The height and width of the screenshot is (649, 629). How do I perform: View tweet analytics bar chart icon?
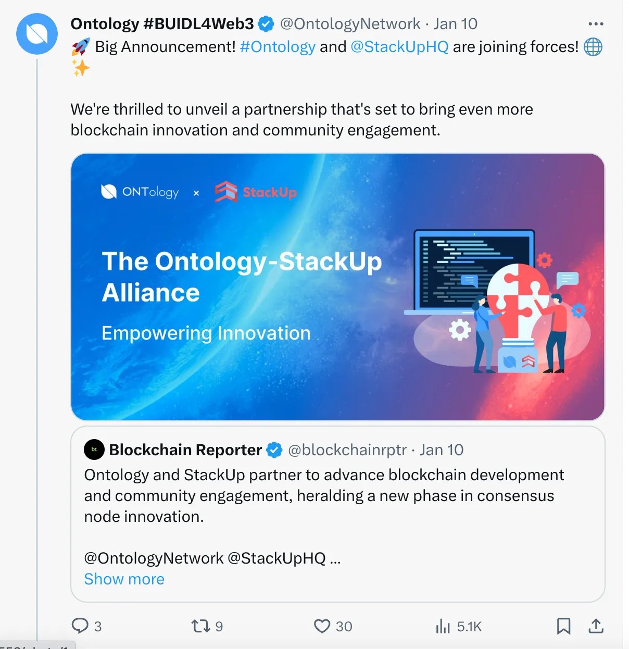tap(443, 626)
